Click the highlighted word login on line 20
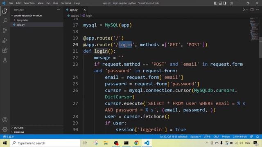The width and height of the screenshot is (262, 147). [125, 45]
